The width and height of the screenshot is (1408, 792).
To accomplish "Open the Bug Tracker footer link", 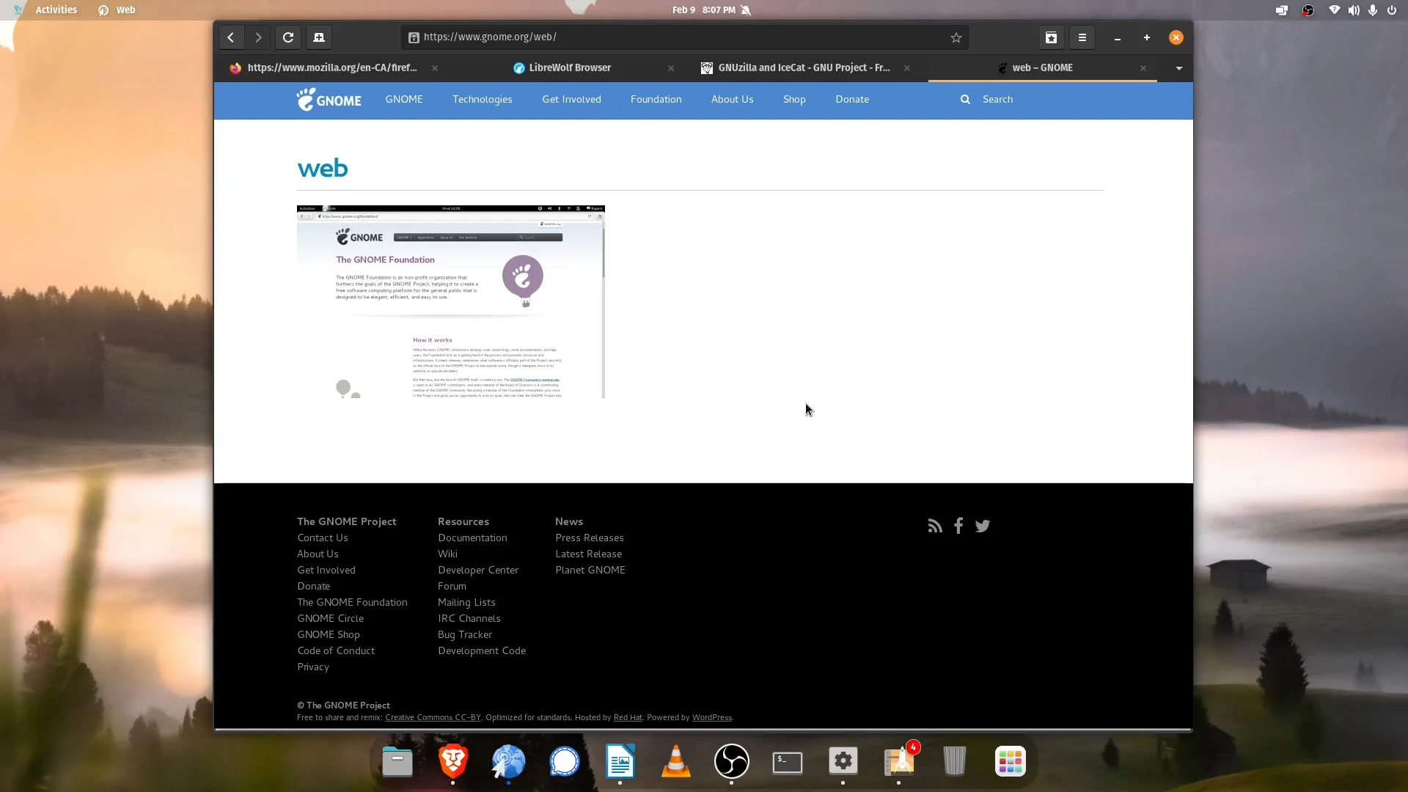I will tap(465, 635).
